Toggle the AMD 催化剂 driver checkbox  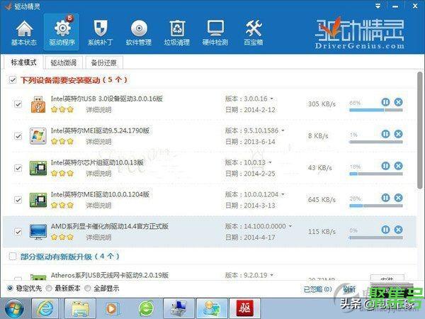click(x=18, y=232)
